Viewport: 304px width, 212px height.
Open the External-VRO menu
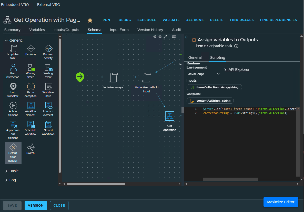pos(48,4)
